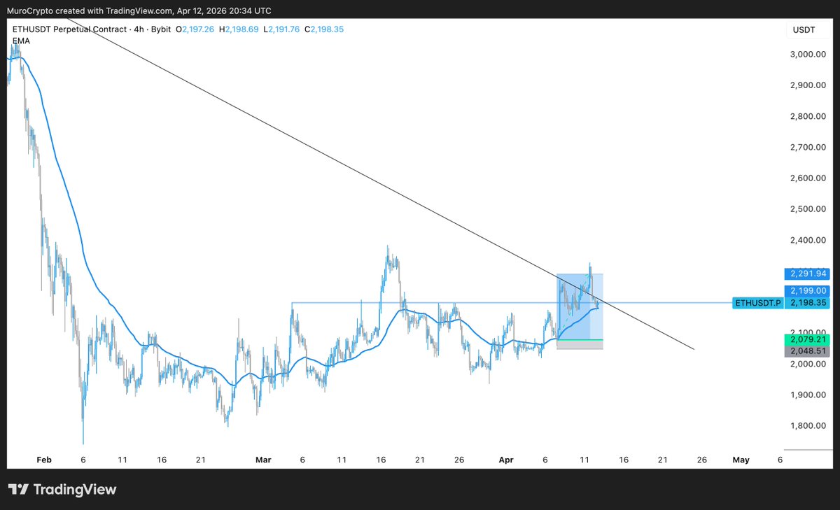Click the ETHUSDT.P price flag label
840x510 pixels.
click(758, 303)
